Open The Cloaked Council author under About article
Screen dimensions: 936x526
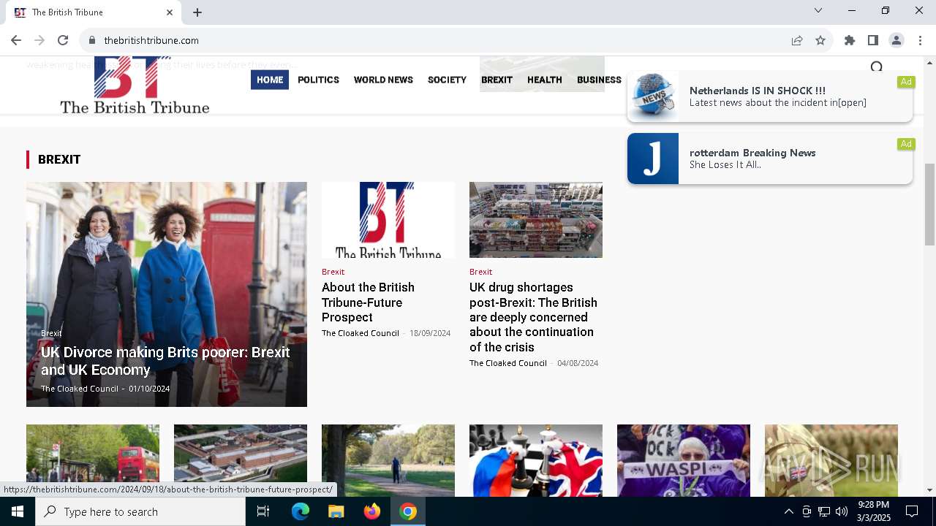pos(361,333)
